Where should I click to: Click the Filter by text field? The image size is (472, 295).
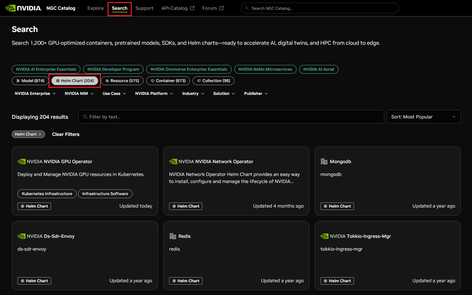tap(231, 117)
